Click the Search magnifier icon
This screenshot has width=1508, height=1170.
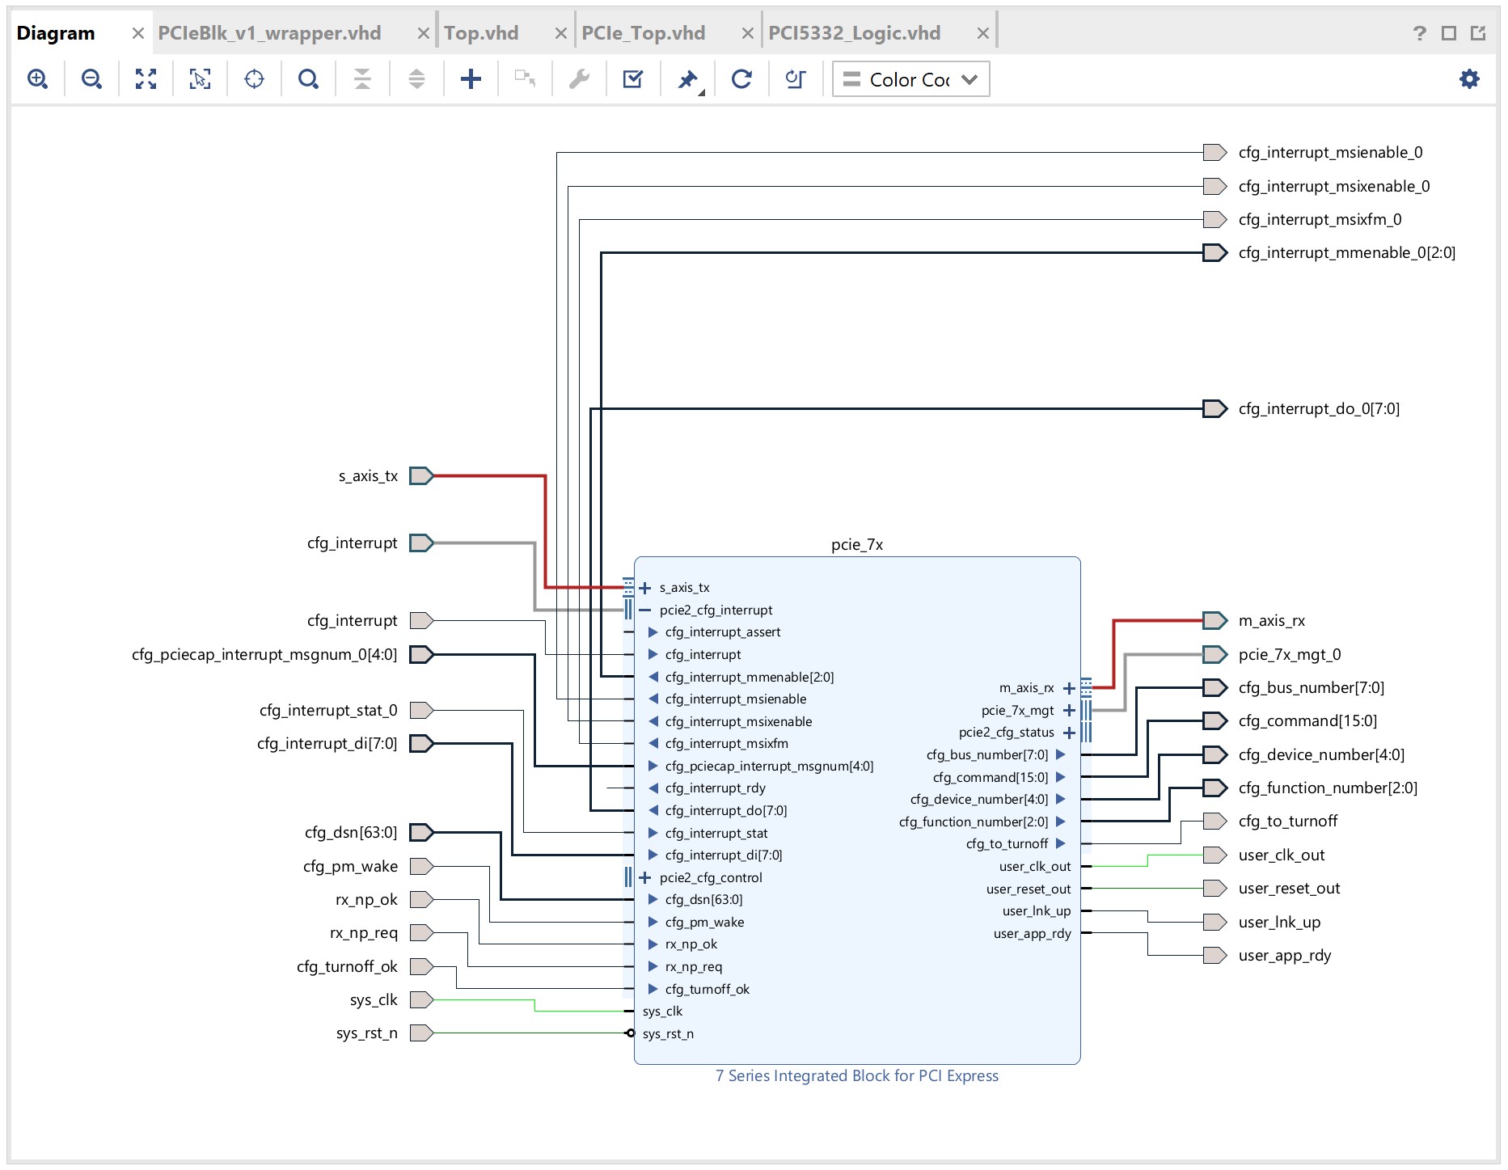(x=308, y=79)
